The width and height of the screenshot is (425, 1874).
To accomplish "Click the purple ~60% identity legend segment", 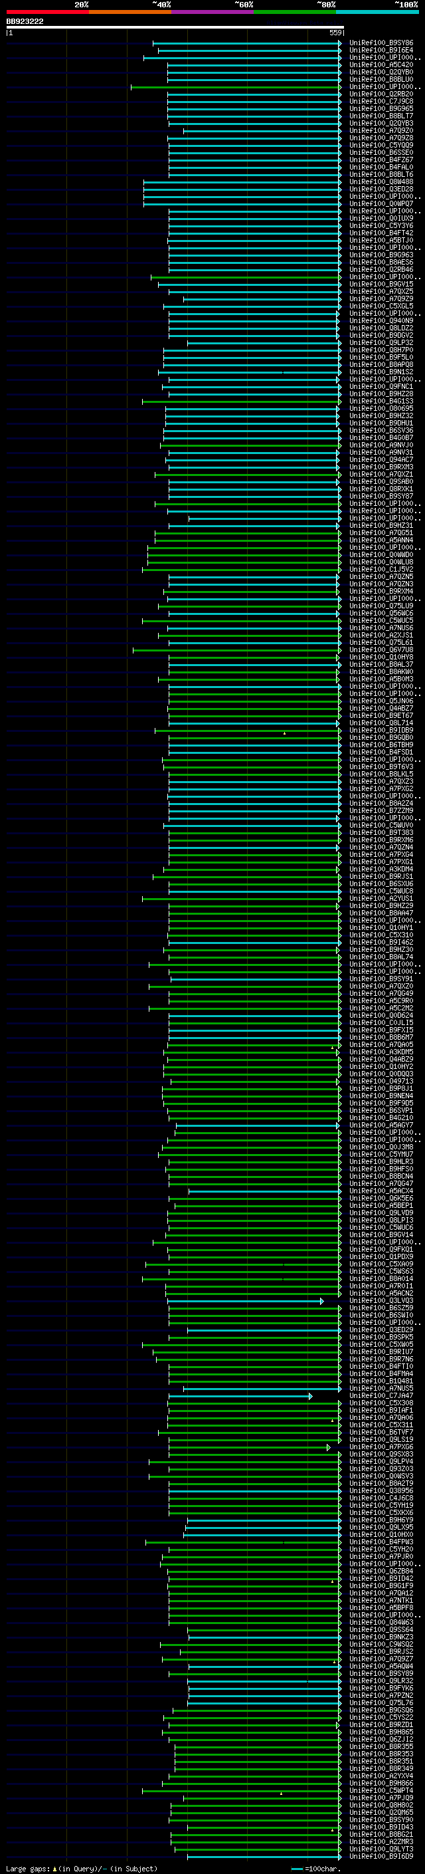I will pos(213,12).
